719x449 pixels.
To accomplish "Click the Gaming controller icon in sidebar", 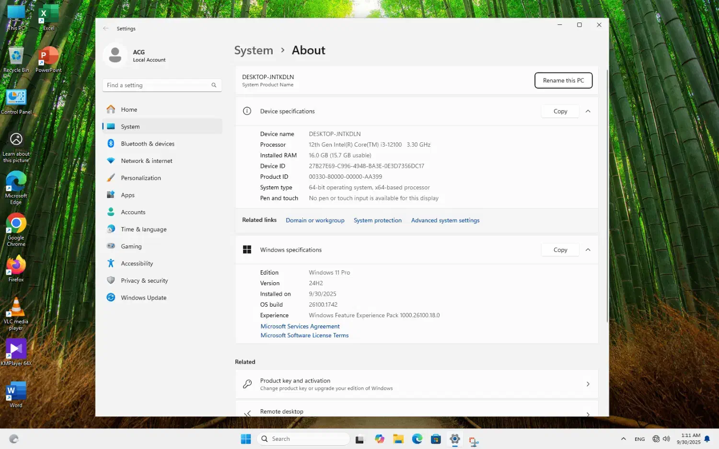I will pos(111,246).
